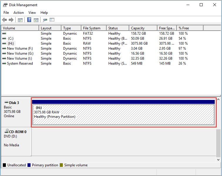Screen dimensions: 222x176
Task: Click the disk pane scroll-down arrow
Action: click(218, 160)
